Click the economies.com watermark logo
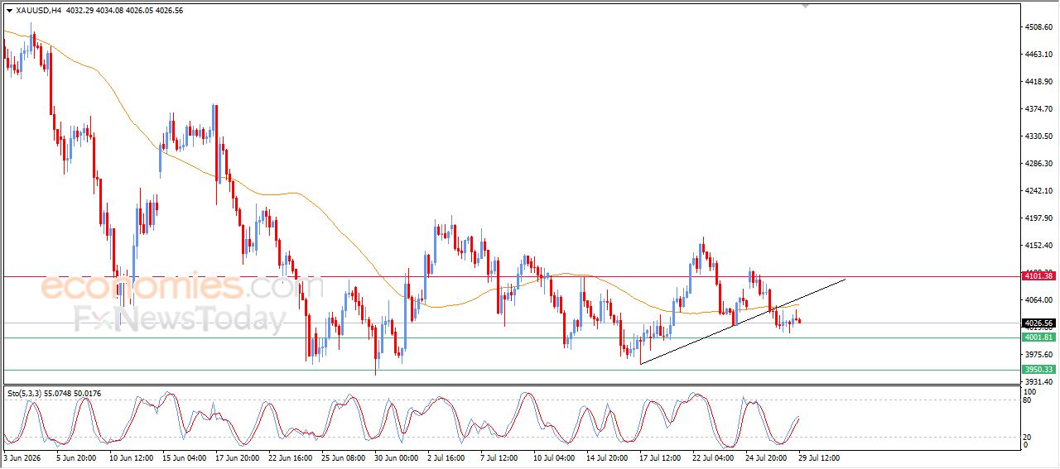This screenshot has height=469, width=1060. [170, 288]
